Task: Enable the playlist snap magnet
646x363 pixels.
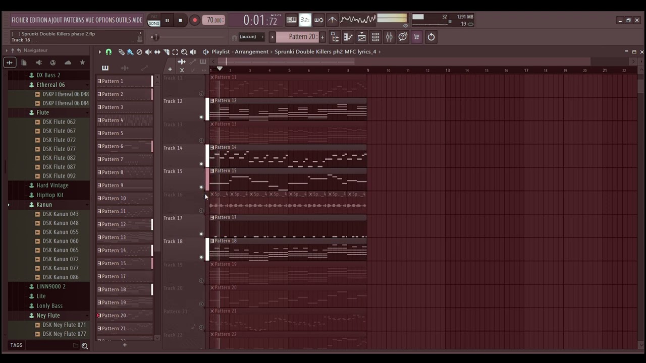Action: click(x=109, y=52)
